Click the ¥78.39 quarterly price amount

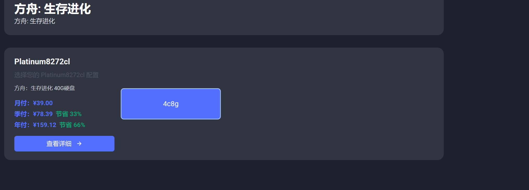(x=43, y=114)
